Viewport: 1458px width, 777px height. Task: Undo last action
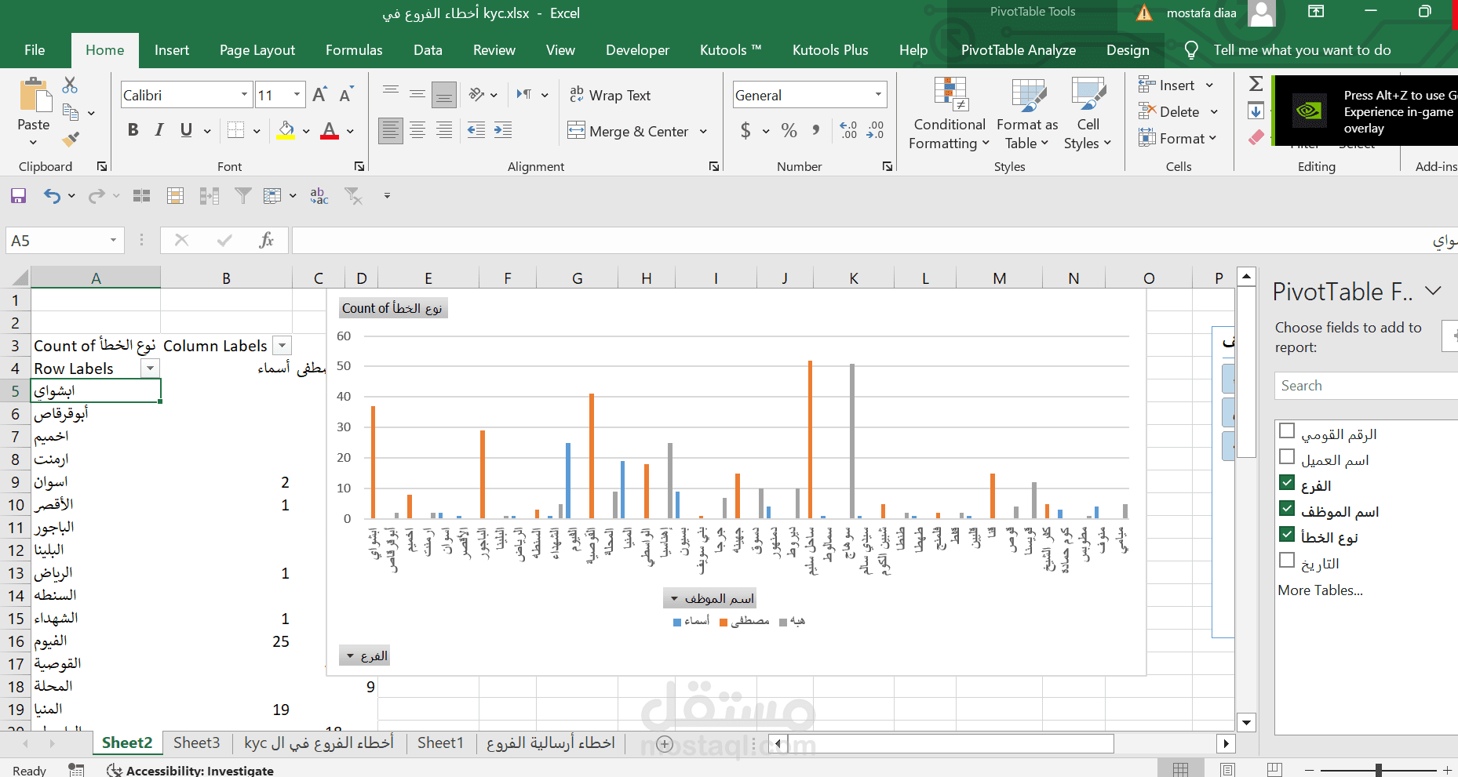click(52, 196)
